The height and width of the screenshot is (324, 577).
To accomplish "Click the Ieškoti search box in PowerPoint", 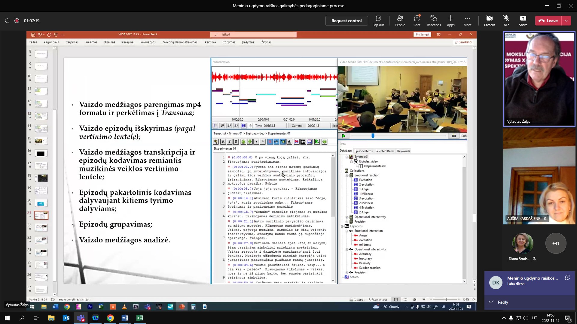I will pyautogui.click(x=253, y=34).
